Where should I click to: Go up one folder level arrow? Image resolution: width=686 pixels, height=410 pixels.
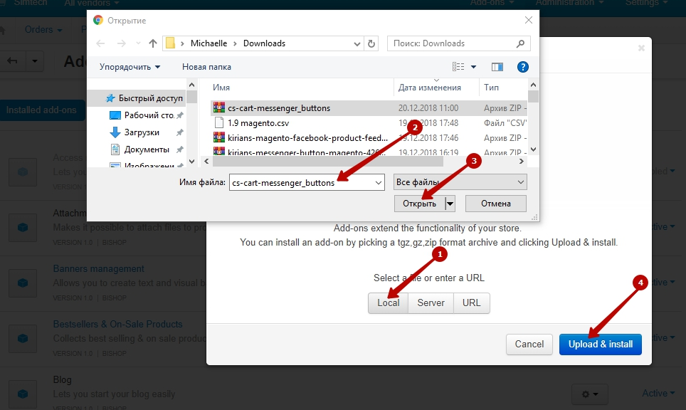[x=153, y=43]
